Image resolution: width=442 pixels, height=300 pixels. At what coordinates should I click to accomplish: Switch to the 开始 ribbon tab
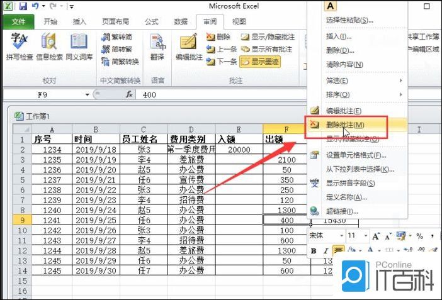coord(50,21)
